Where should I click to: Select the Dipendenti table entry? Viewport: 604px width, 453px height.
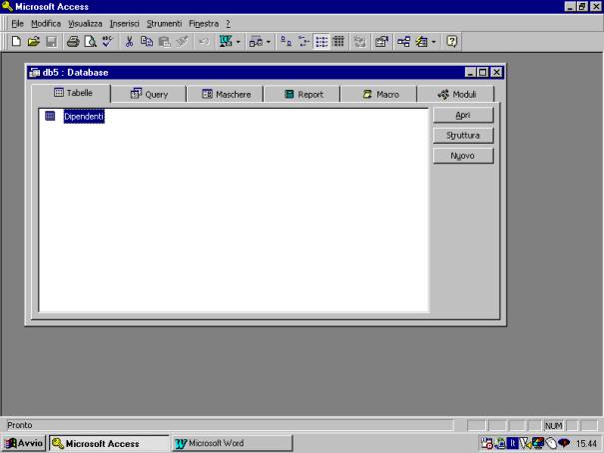point(84,116)
